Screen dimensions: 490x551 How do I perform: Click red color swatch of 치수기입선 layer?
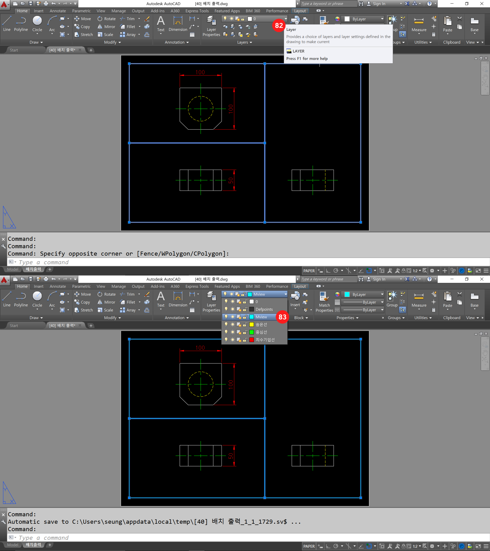(x=251, y=340)
